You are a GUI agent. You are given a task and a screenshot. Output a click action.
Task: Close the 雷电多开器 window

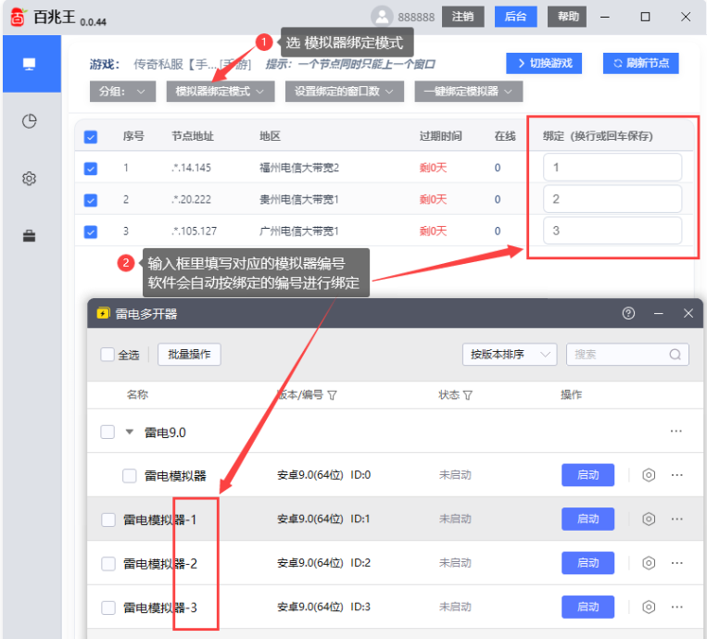pos(688,313)
